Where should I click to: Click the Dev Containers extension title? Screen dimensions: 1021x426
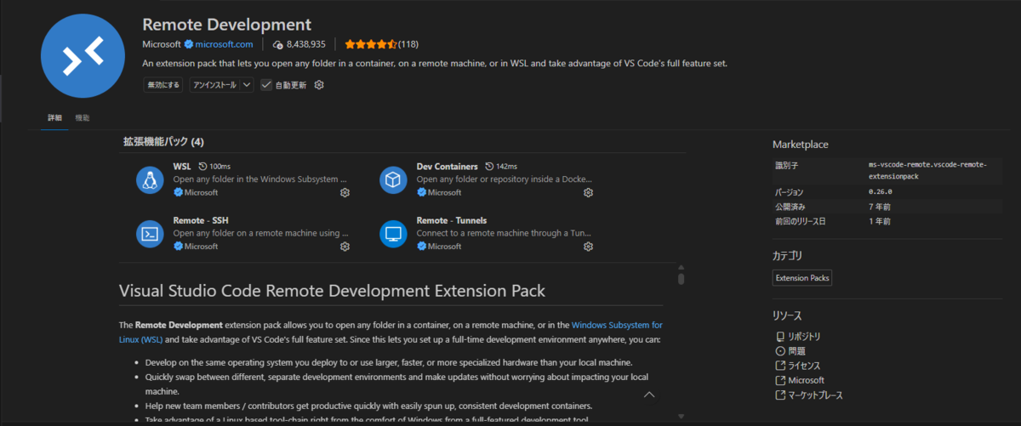(x=447, y=167)
